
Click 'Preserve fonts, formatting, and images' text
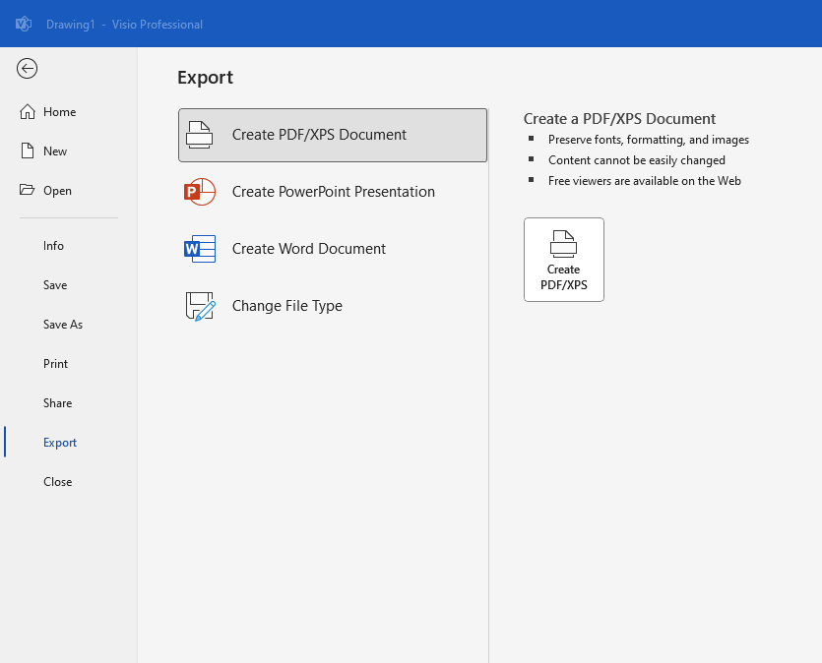click(649, 140)
